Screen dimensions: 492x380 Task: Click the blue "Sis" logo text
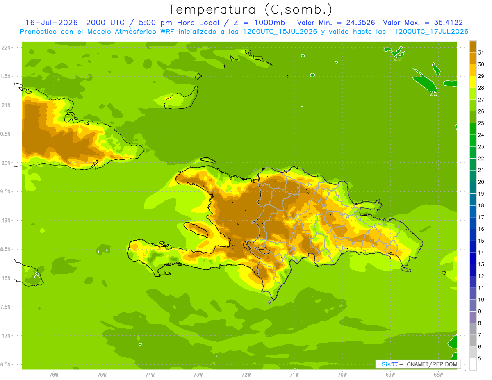pos(386,364)
